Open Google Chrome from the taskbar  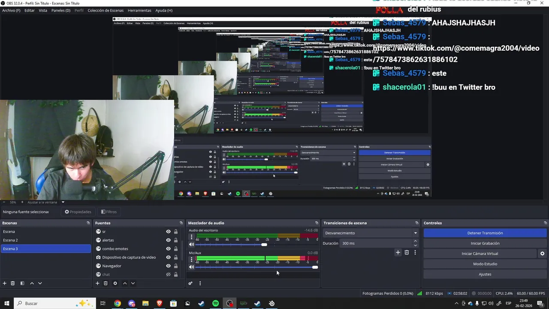[118, 303]
